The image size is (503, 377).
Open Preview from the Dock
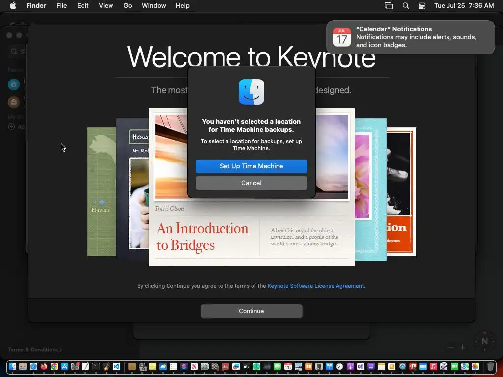tap(298, 366)
